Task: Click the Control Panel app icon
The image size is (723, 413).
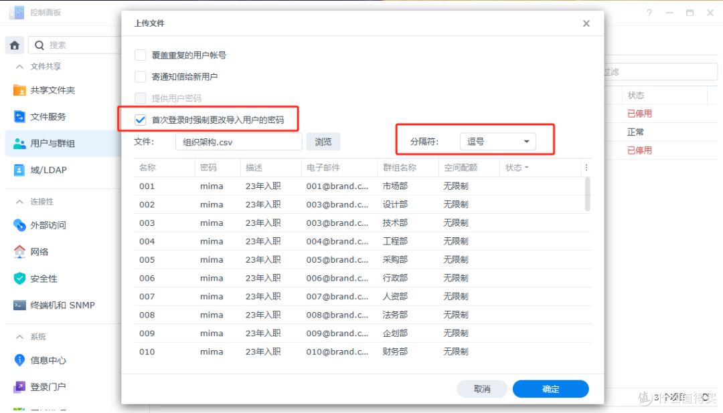Action: tap(17, 13)
